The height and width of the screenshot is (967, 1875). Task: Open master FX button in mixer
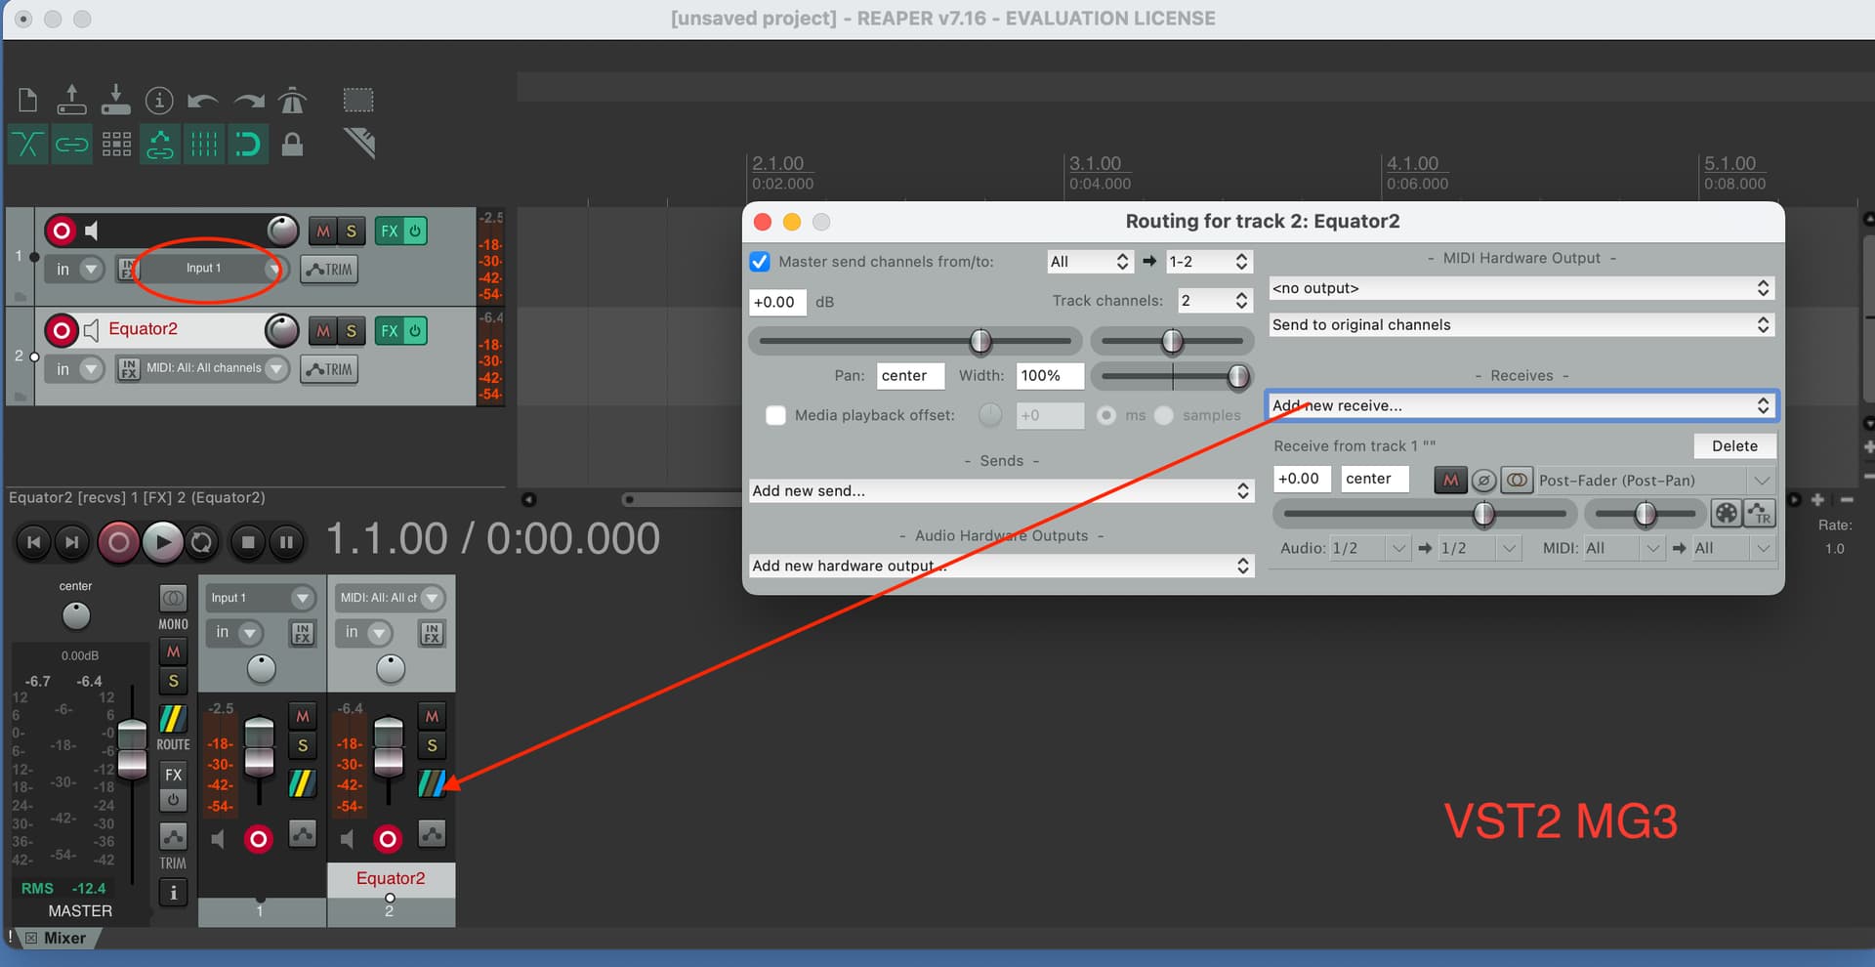point(173,775)
